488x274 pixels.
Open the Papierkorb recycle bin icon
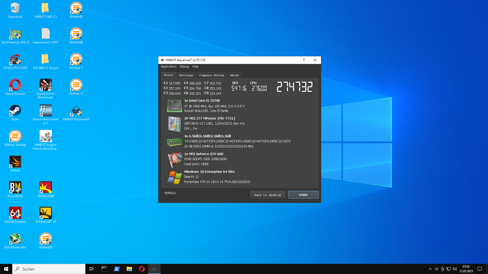pos(15,10)
